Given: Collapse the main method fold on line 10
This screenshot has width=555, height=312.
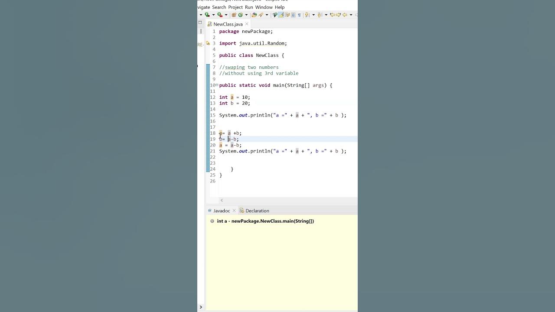Looking at the screenshot, I should click(x=217, y=85).
